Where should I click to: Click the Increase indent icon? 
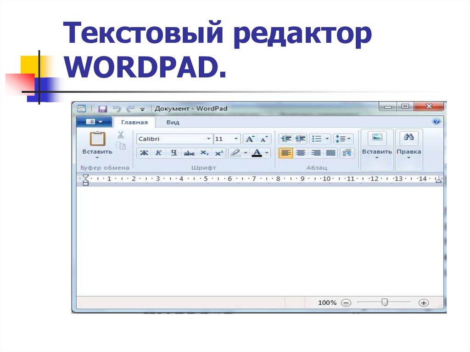coord(300,139)
